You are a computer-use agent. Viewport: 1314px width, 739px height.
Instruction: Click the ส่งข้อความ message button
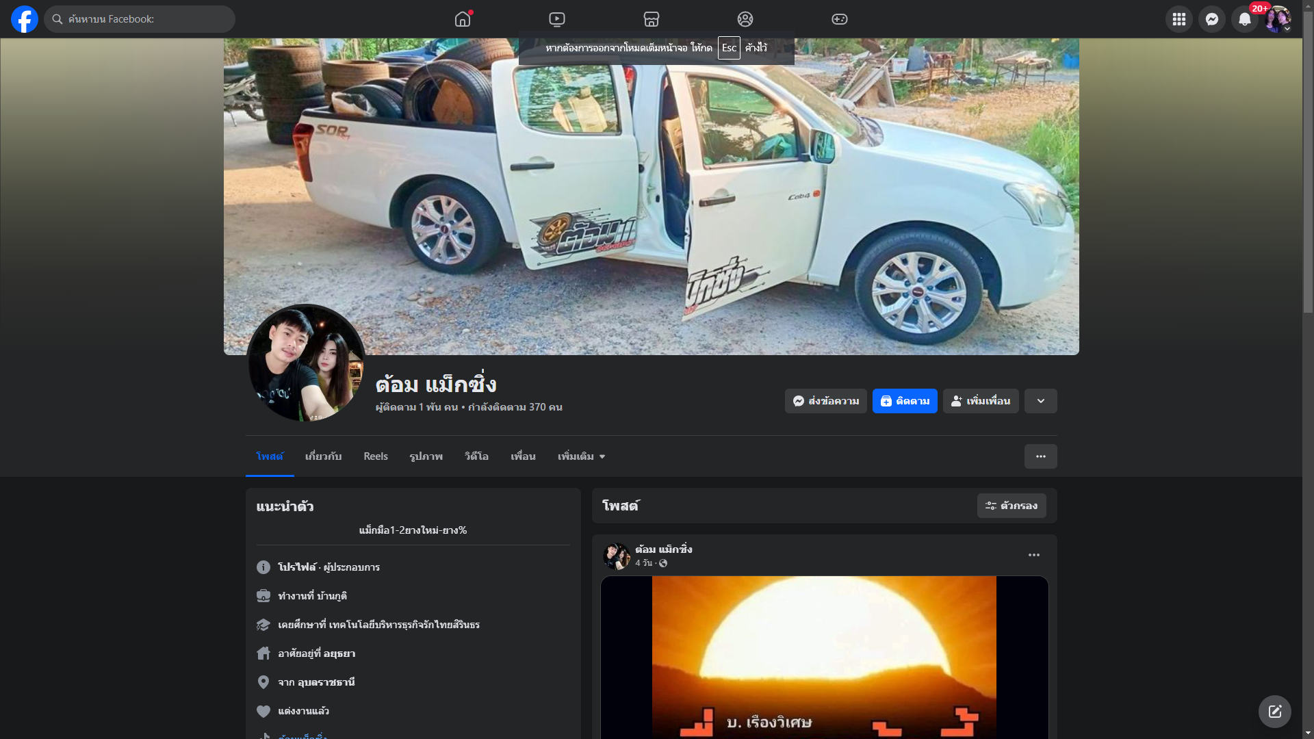point(825,401)
